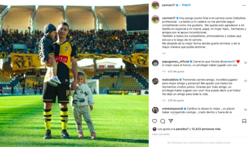Screen dimensions: 249x147
Task: Open the three-dot more options menu
Action: [x=244, y=5]
